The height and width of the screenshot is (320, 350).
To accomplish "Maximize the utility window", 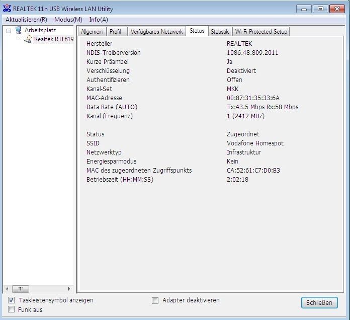I will [320, 9].
